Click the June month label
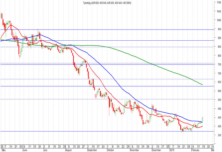 [x=25, y=150]
